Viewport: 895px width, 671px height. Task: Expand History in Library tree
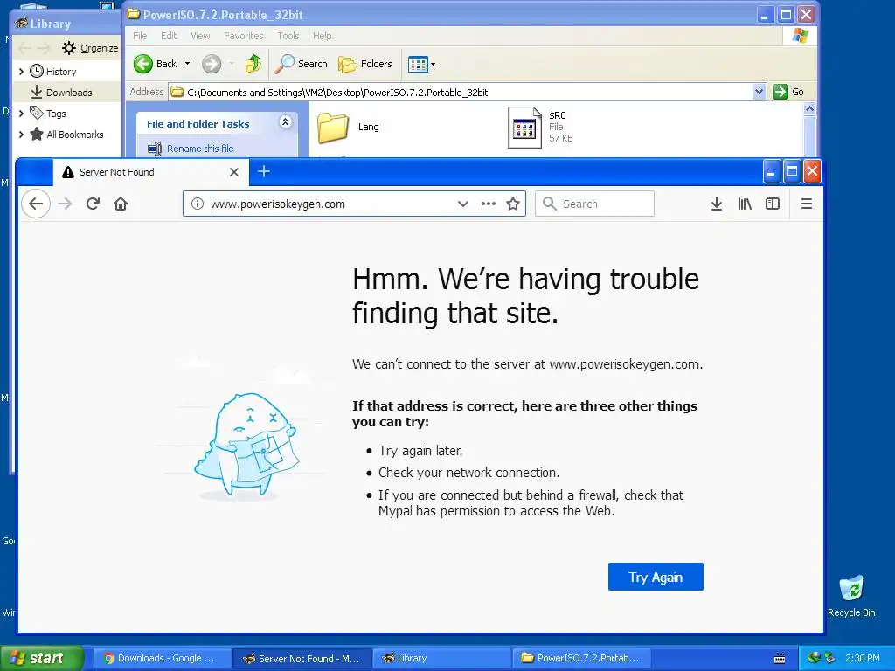tap(22, 72)
